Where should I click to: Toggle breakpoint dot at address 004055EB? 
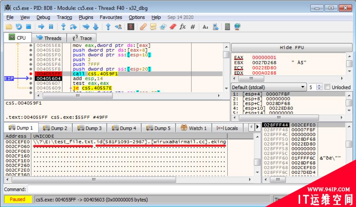30,45
